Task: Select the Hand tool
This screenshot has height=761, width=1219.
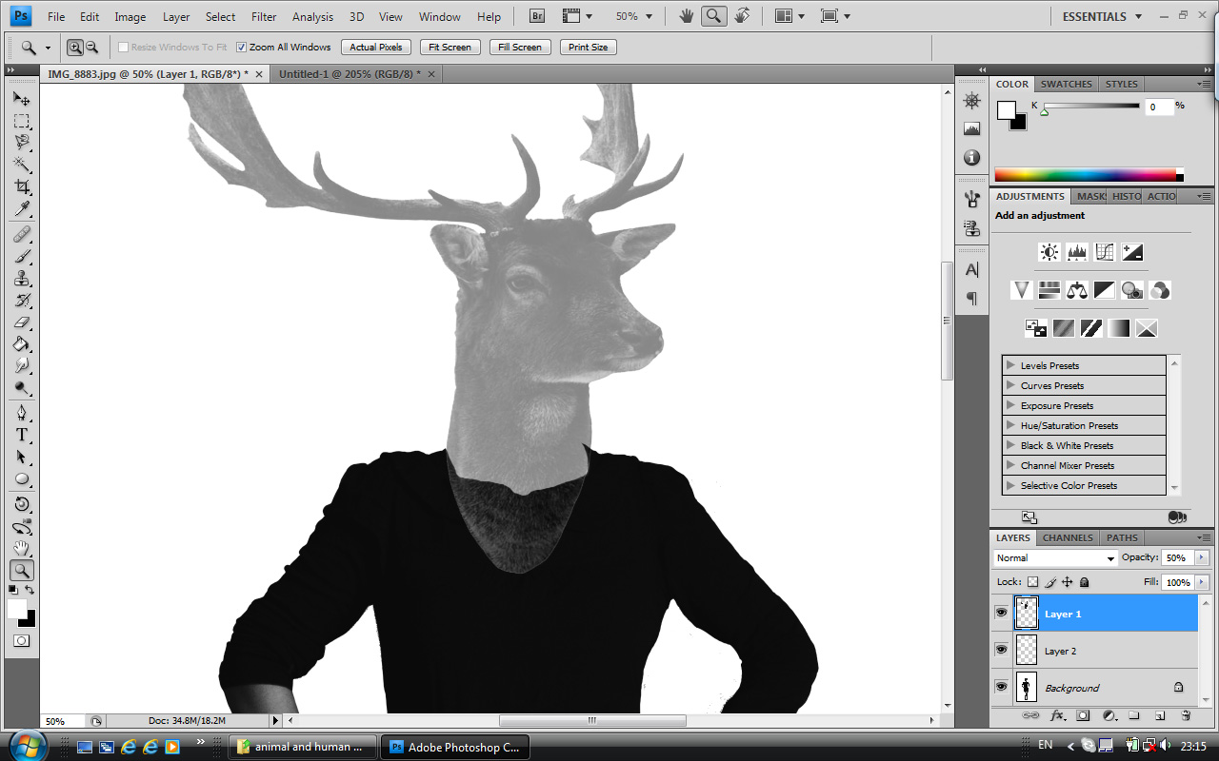Action: pyautogui.click(x=21, y=548)
